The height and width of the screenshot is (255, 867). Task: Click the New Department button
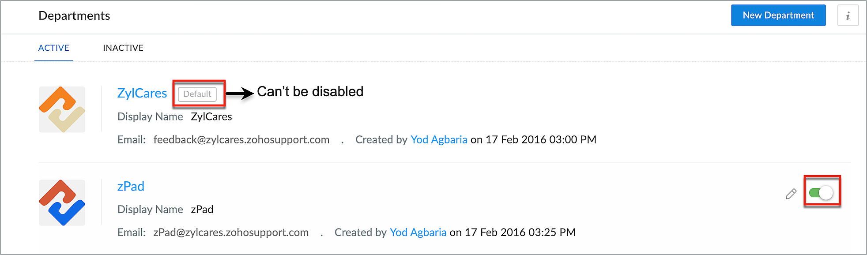pyautogui.click(x=778, y=15)
